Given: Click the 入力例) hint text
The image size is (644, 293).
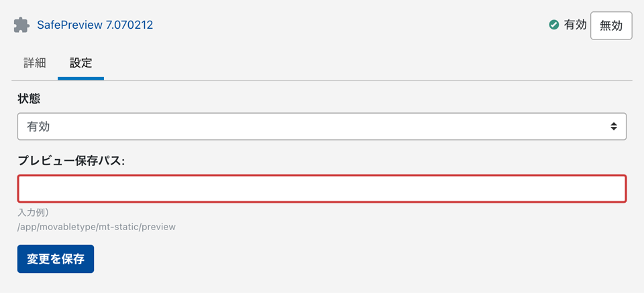Looking at the screenshot, I should pyautogui.click(x=33, y=213).
